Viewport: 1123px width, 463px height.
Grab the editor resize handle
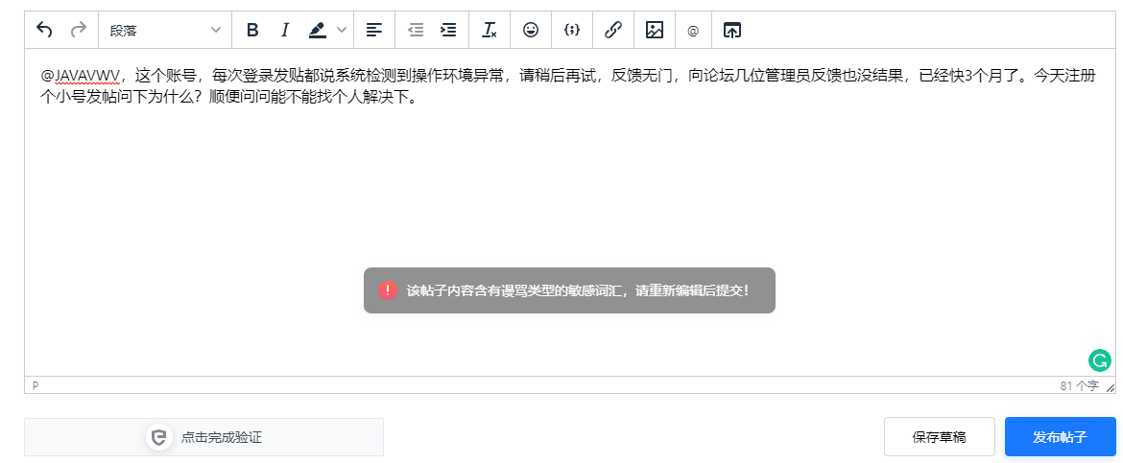coord(1111,387)
